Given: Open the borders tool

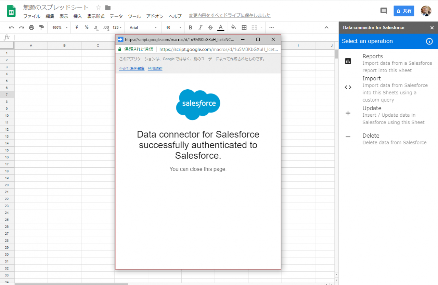Looking at the screenshot, I should click(244, 27).
